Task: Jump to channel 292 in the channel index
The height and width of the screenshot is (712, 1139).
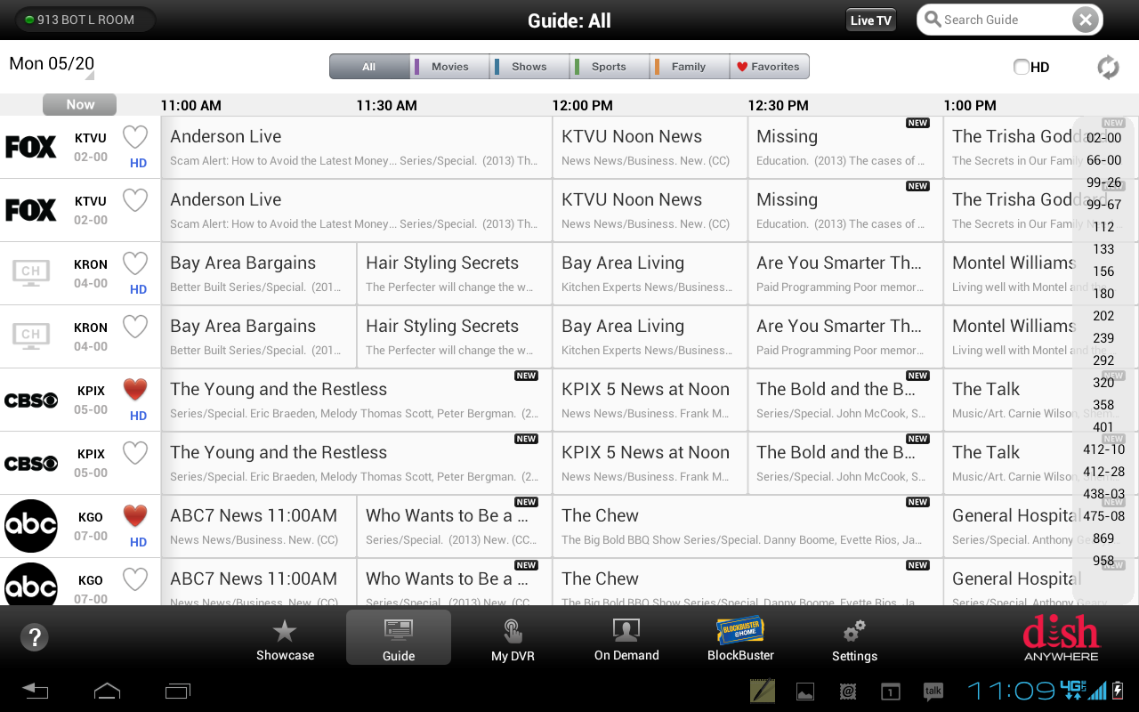Action: [1103, 360]
